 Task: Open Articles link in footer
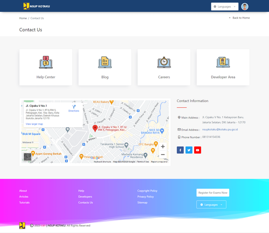click(24, 196)
